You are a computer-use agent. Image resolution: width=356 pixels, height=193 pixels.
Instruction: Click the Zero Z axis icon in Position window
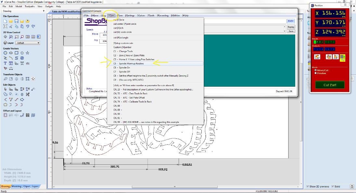pyautogui.click(x=336, y=57)
